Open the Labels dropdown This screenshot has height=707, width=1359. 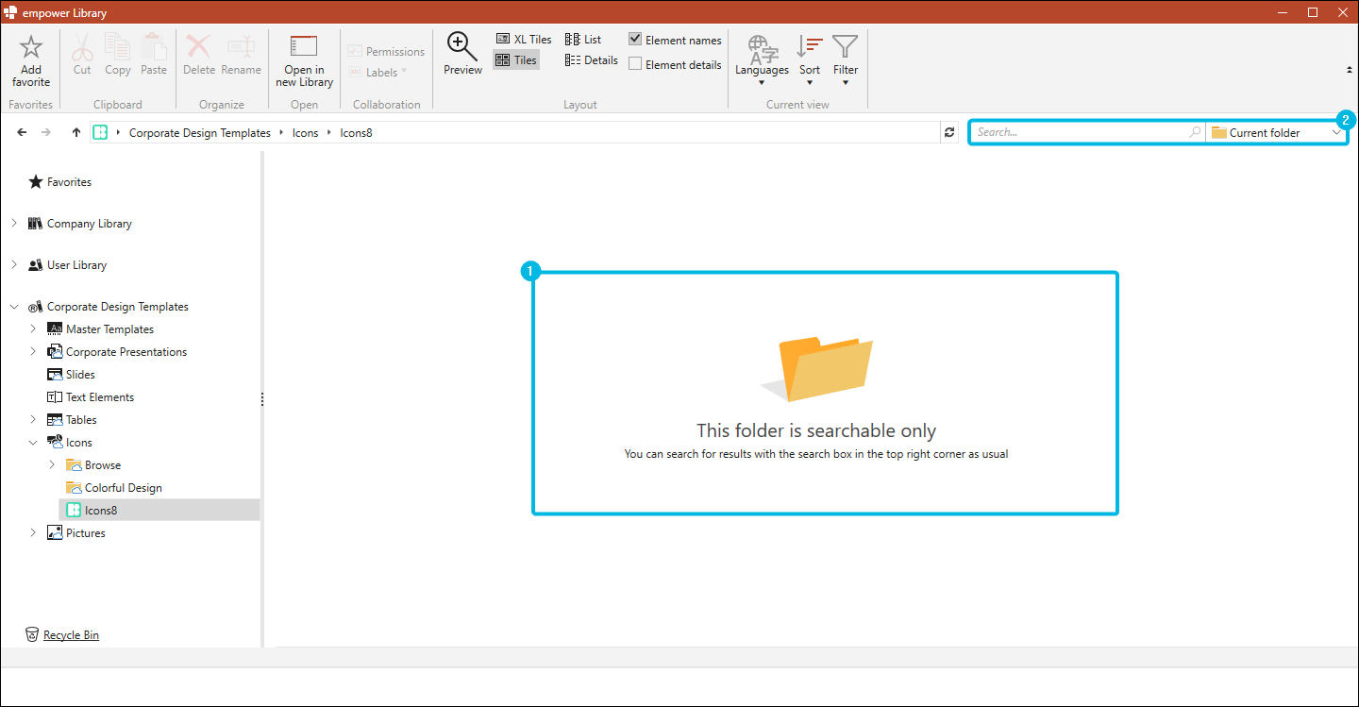point(377,72)
